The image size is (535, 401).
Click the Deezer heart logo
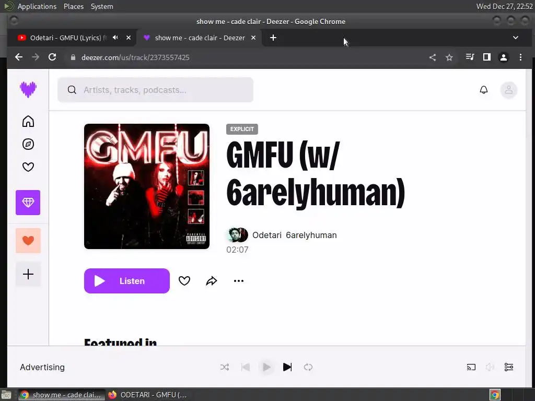(28, 90)
